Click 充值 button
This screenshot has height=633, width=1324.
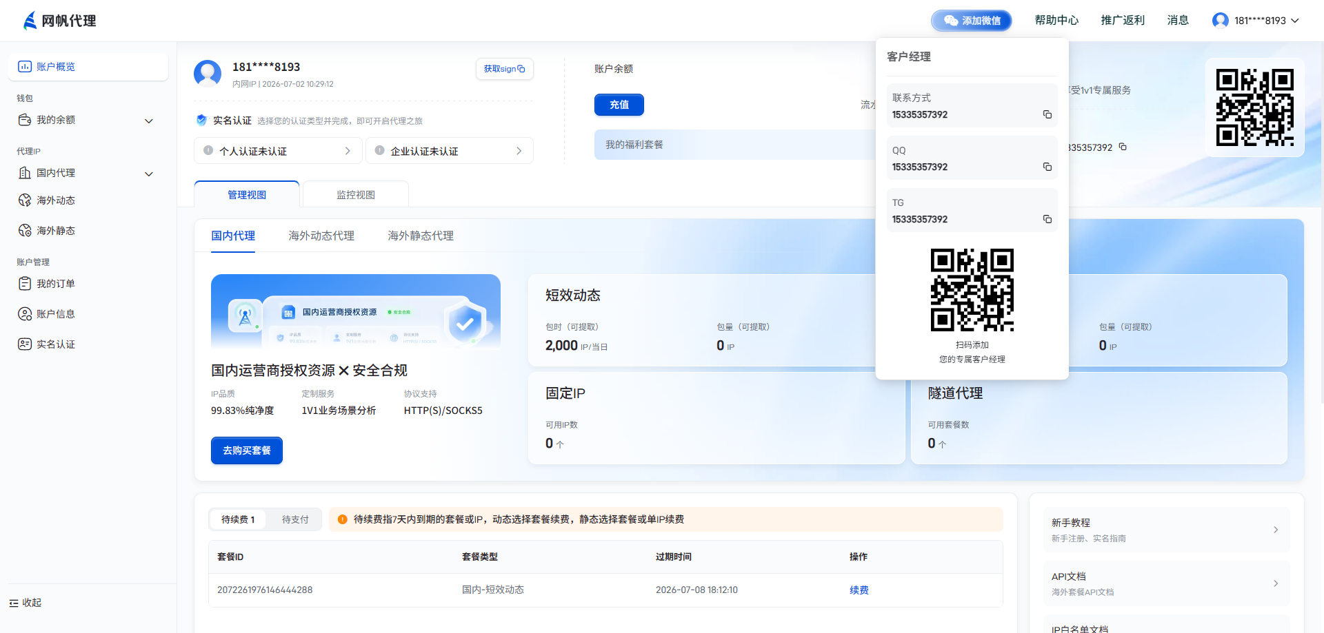coord(619,105)
